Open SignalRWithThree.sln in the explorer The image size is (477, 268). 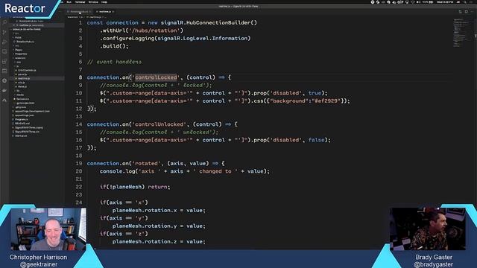(27, 132)
